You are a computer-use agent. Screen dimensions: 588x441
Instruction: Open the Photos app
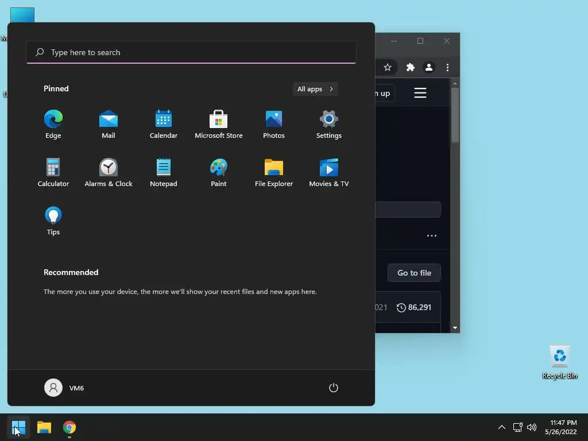(x=274, y=125)
